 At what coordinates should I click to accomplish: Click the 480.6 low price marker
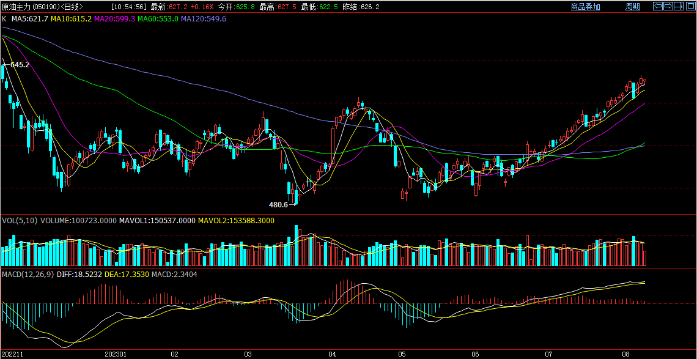278,204
